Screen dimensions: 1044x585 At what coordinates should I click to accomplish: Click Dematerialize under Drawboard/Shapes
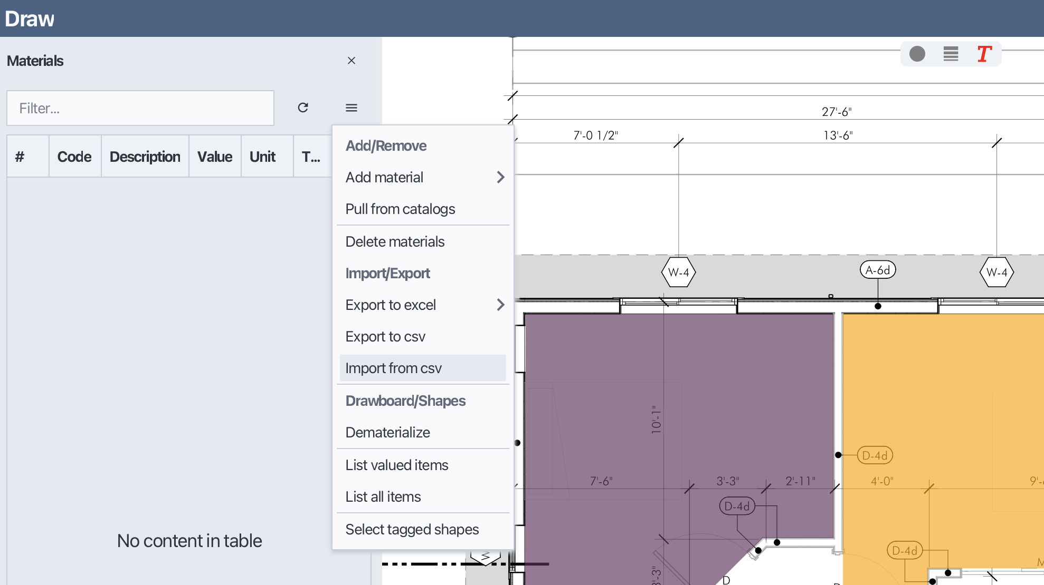387,432
